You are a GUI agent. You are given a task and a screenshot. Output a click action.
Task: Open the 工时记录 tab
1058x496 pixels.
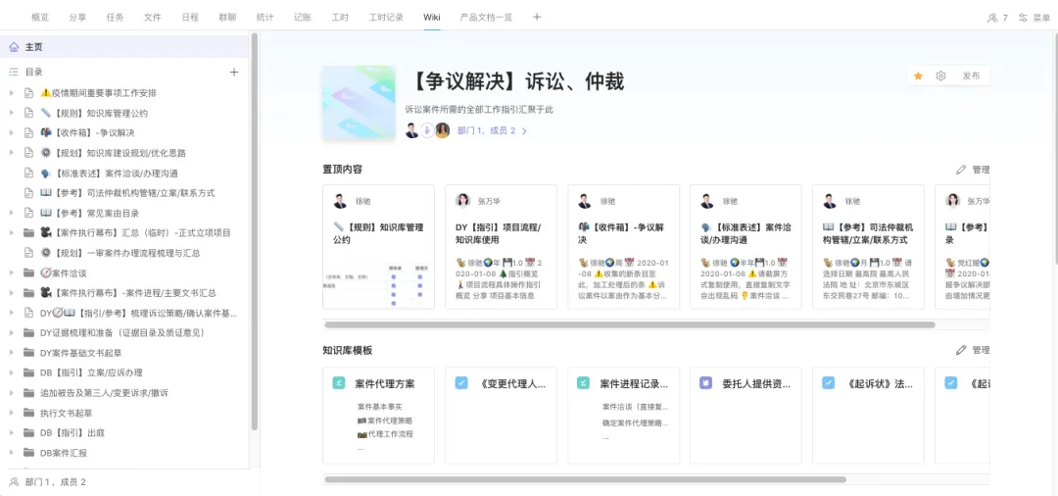click(386, 18)
